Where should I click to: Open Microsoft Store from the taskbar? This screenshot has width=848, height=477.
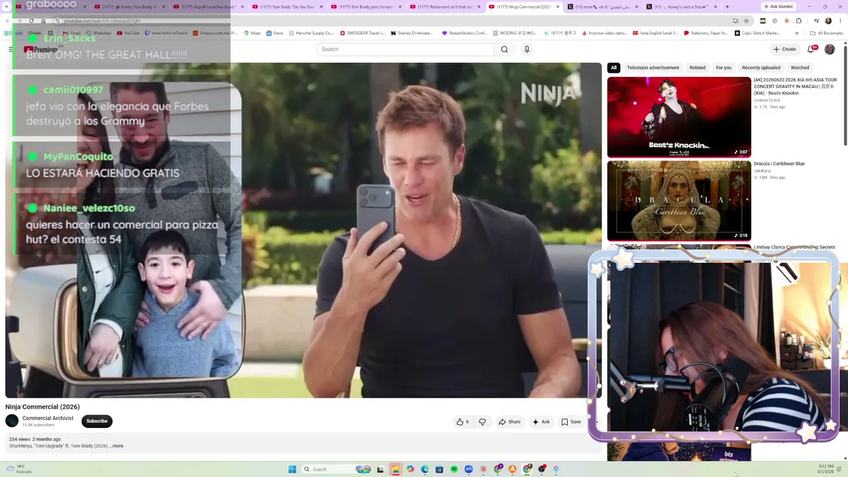tap(439, 469)
